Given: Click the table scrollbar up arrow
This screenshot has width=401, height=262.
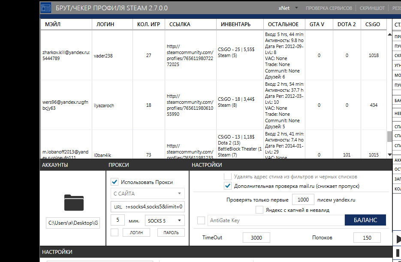Looking at the screenshot, I should [389, 34].
